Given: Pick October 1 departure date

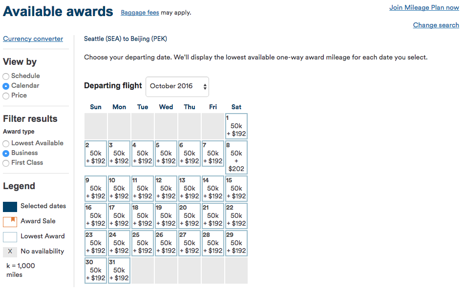Looking at the screenshot, I should [236, 126].
